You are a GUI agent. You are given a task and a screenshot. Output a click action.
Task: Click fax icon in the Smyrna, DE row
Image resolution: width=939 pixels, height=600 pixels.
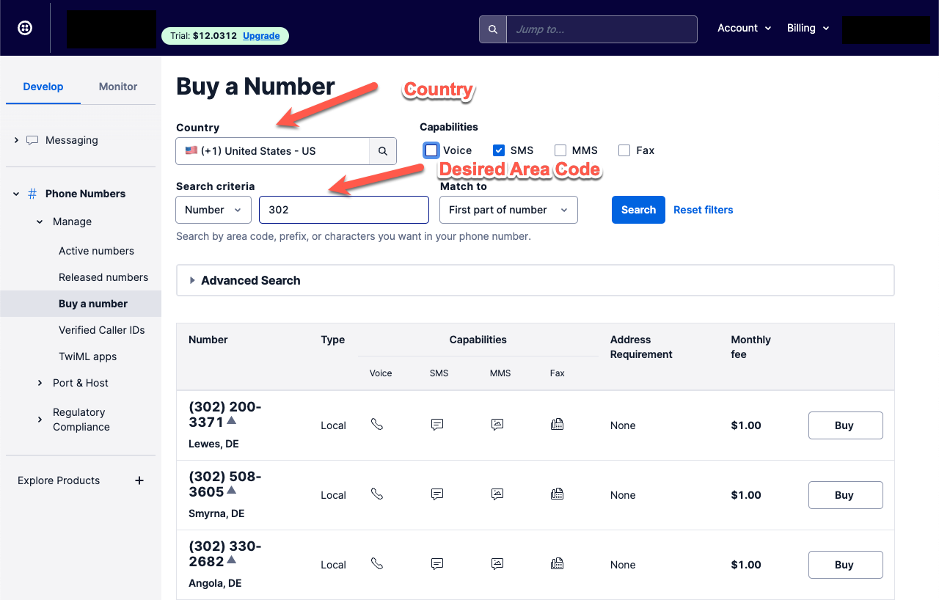click(558, 494)
